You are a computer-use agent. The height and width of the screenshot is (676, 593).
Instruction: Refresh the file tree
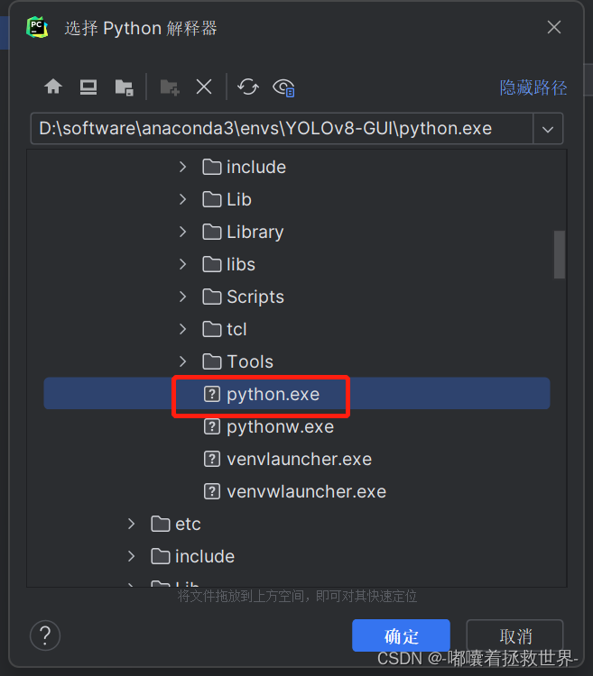[x=248, y=87]
